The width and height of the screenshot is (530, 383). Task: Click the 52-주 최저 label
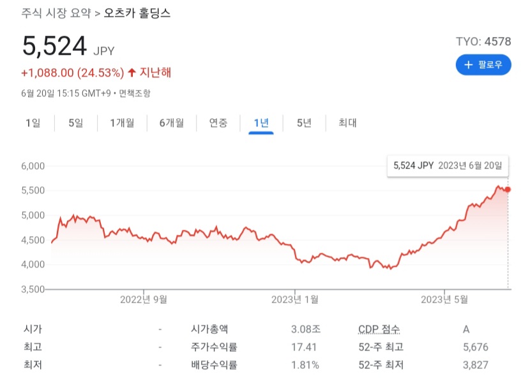tap(381, 365)
